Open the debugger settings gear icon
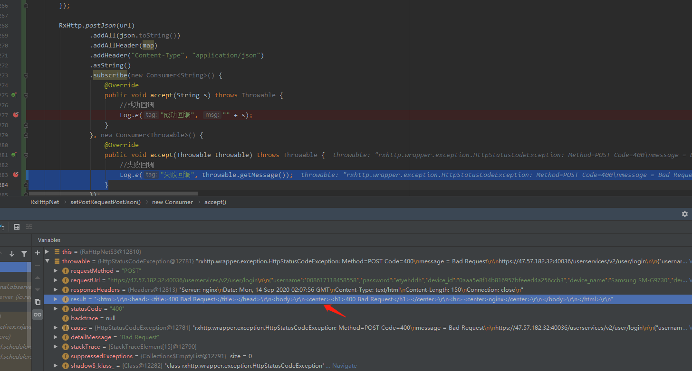The height and width of the screenshot is (371, 692). [685, 214]
